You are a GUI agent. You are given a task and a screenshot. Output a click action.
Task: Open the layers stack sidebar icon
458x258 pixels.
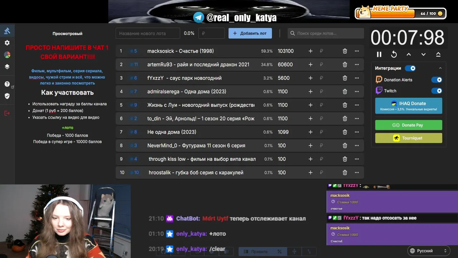pos(7,67)
